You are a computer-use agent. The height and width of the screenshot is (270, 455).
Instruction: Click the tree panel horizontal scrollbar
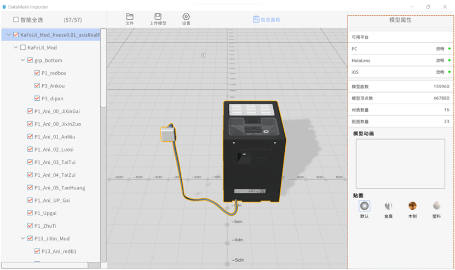point(45,265)
